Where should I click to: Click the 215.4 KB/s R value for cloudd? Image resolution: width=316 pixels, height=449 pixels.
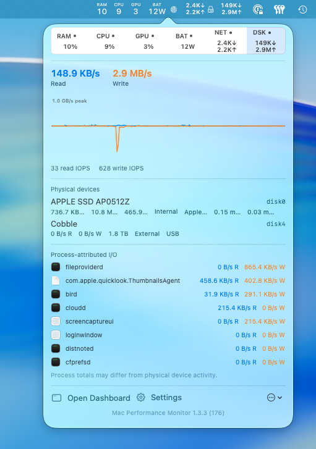pyautogui.click(x=237, y=308)
